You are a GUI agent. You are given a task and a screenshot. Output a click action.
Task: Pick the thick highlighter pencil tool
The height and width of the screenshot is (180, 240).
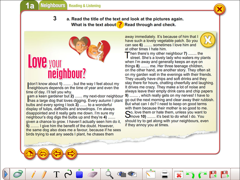click(x=44, y=174)
